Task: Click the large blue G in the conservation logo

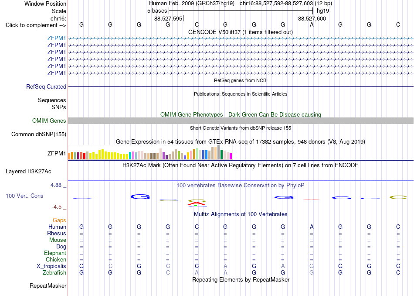Action: 140,196
